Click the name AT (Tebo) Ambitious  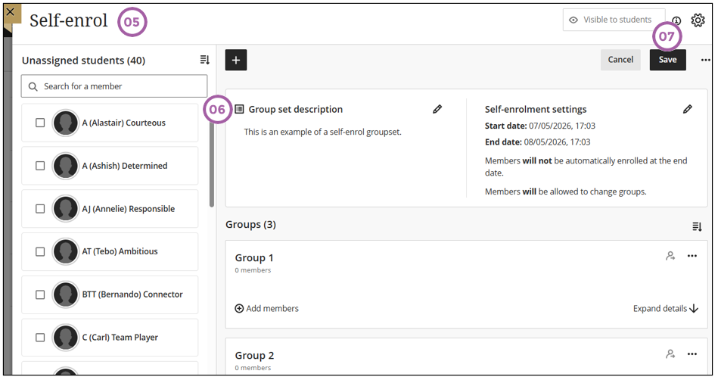120,251
